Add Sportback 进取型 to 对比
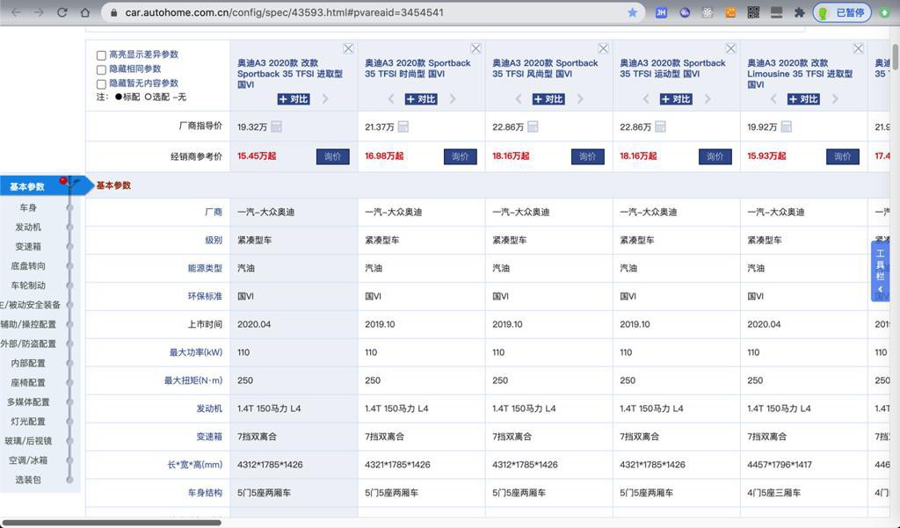The width and height of the screenshot is (900, 528). point(294,99)
